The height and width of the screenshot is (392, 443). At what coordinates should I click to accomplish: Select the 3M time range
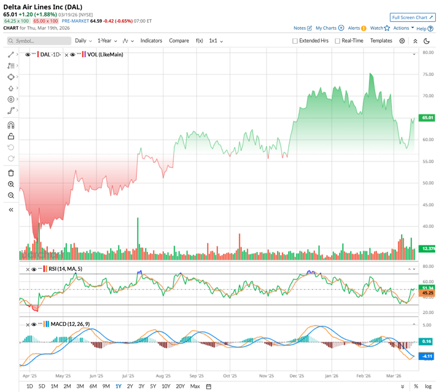click(x=80, y=386)
